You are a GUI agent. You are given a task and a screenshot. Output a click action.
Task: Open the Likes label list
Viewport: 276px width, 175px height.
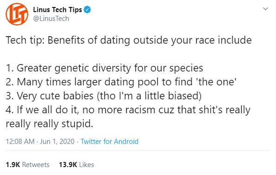pos(87,165)
